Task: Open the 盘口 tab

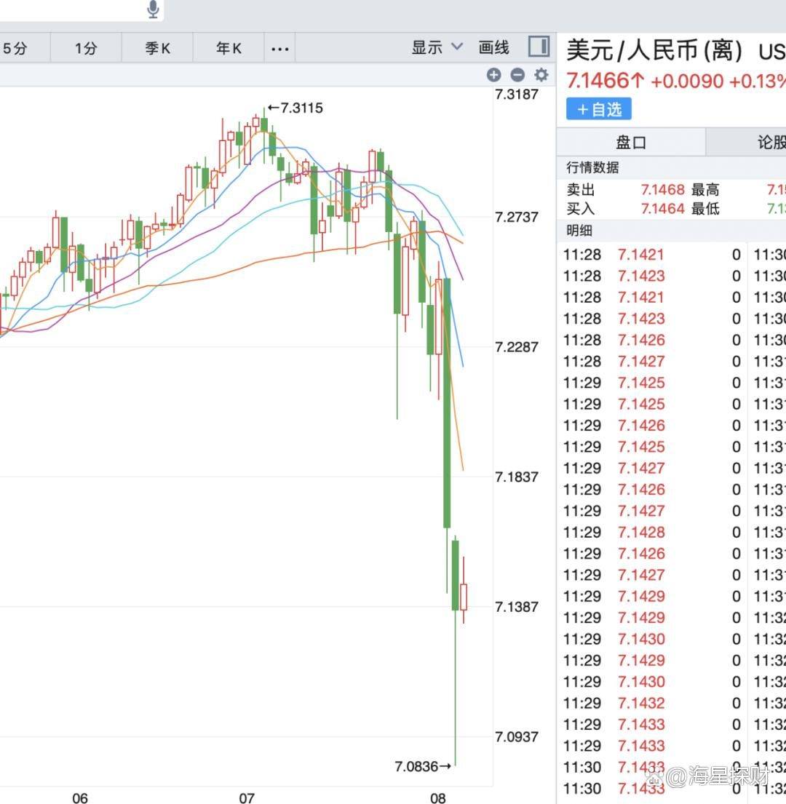Action: 631,142
